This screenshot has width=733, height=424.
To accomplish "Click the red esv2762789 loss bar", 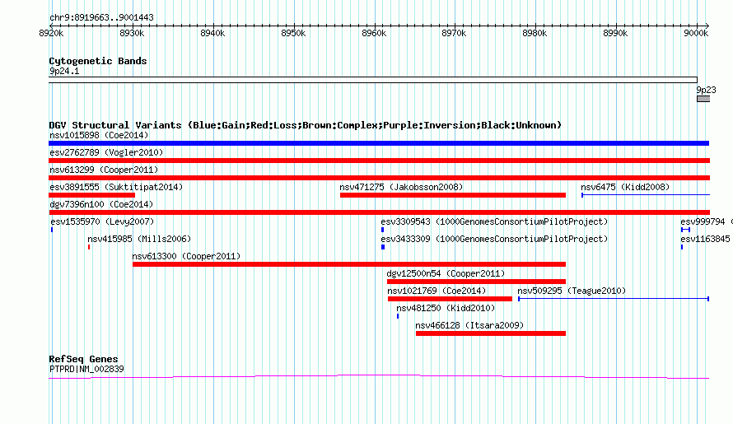I will point(379,161).
